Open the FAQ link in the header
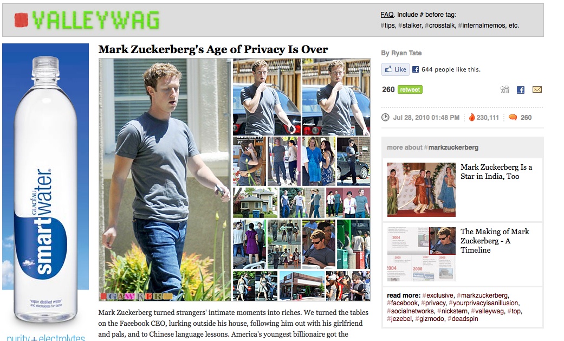The height and width of the screenshot is (341, 564). [x=387, y=15]
